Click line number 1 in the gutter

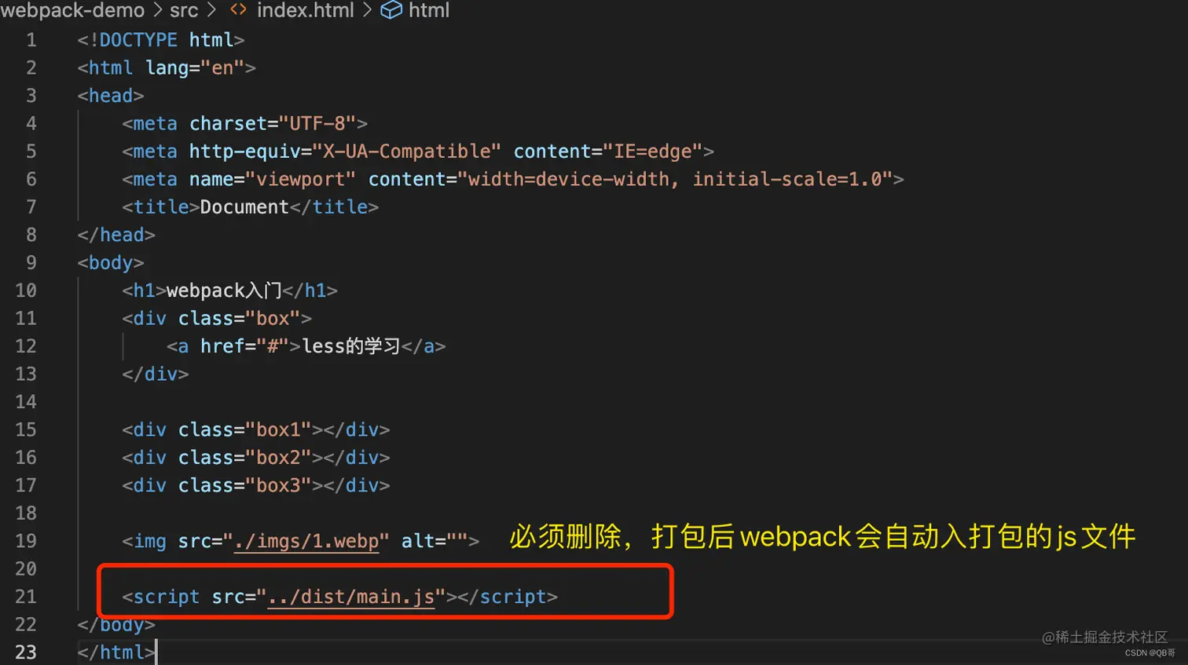click(x=31, y=40)
